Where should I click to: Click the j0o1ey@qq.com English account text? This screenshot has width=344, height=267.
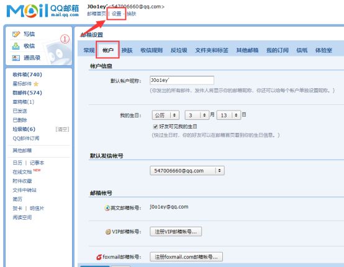[x=169, y=207]
